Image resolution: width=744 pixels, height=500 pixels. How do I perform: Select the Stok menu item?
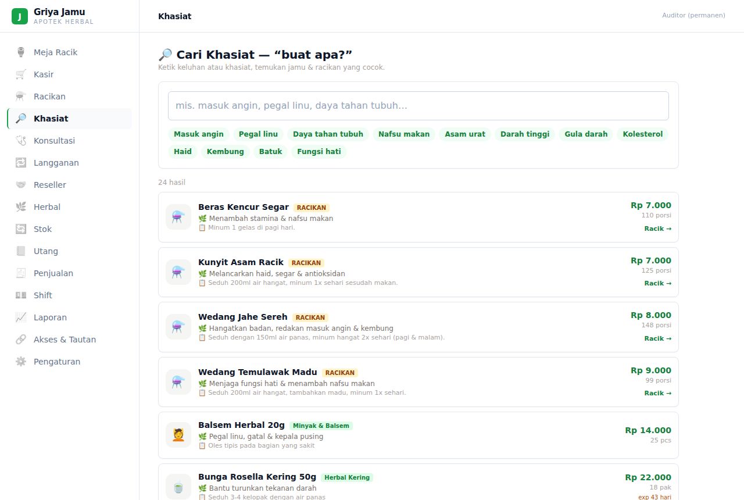tap(69, 229)
